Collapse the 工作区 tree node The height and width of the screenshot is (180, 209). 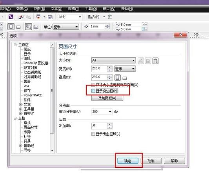click(15, 45)
